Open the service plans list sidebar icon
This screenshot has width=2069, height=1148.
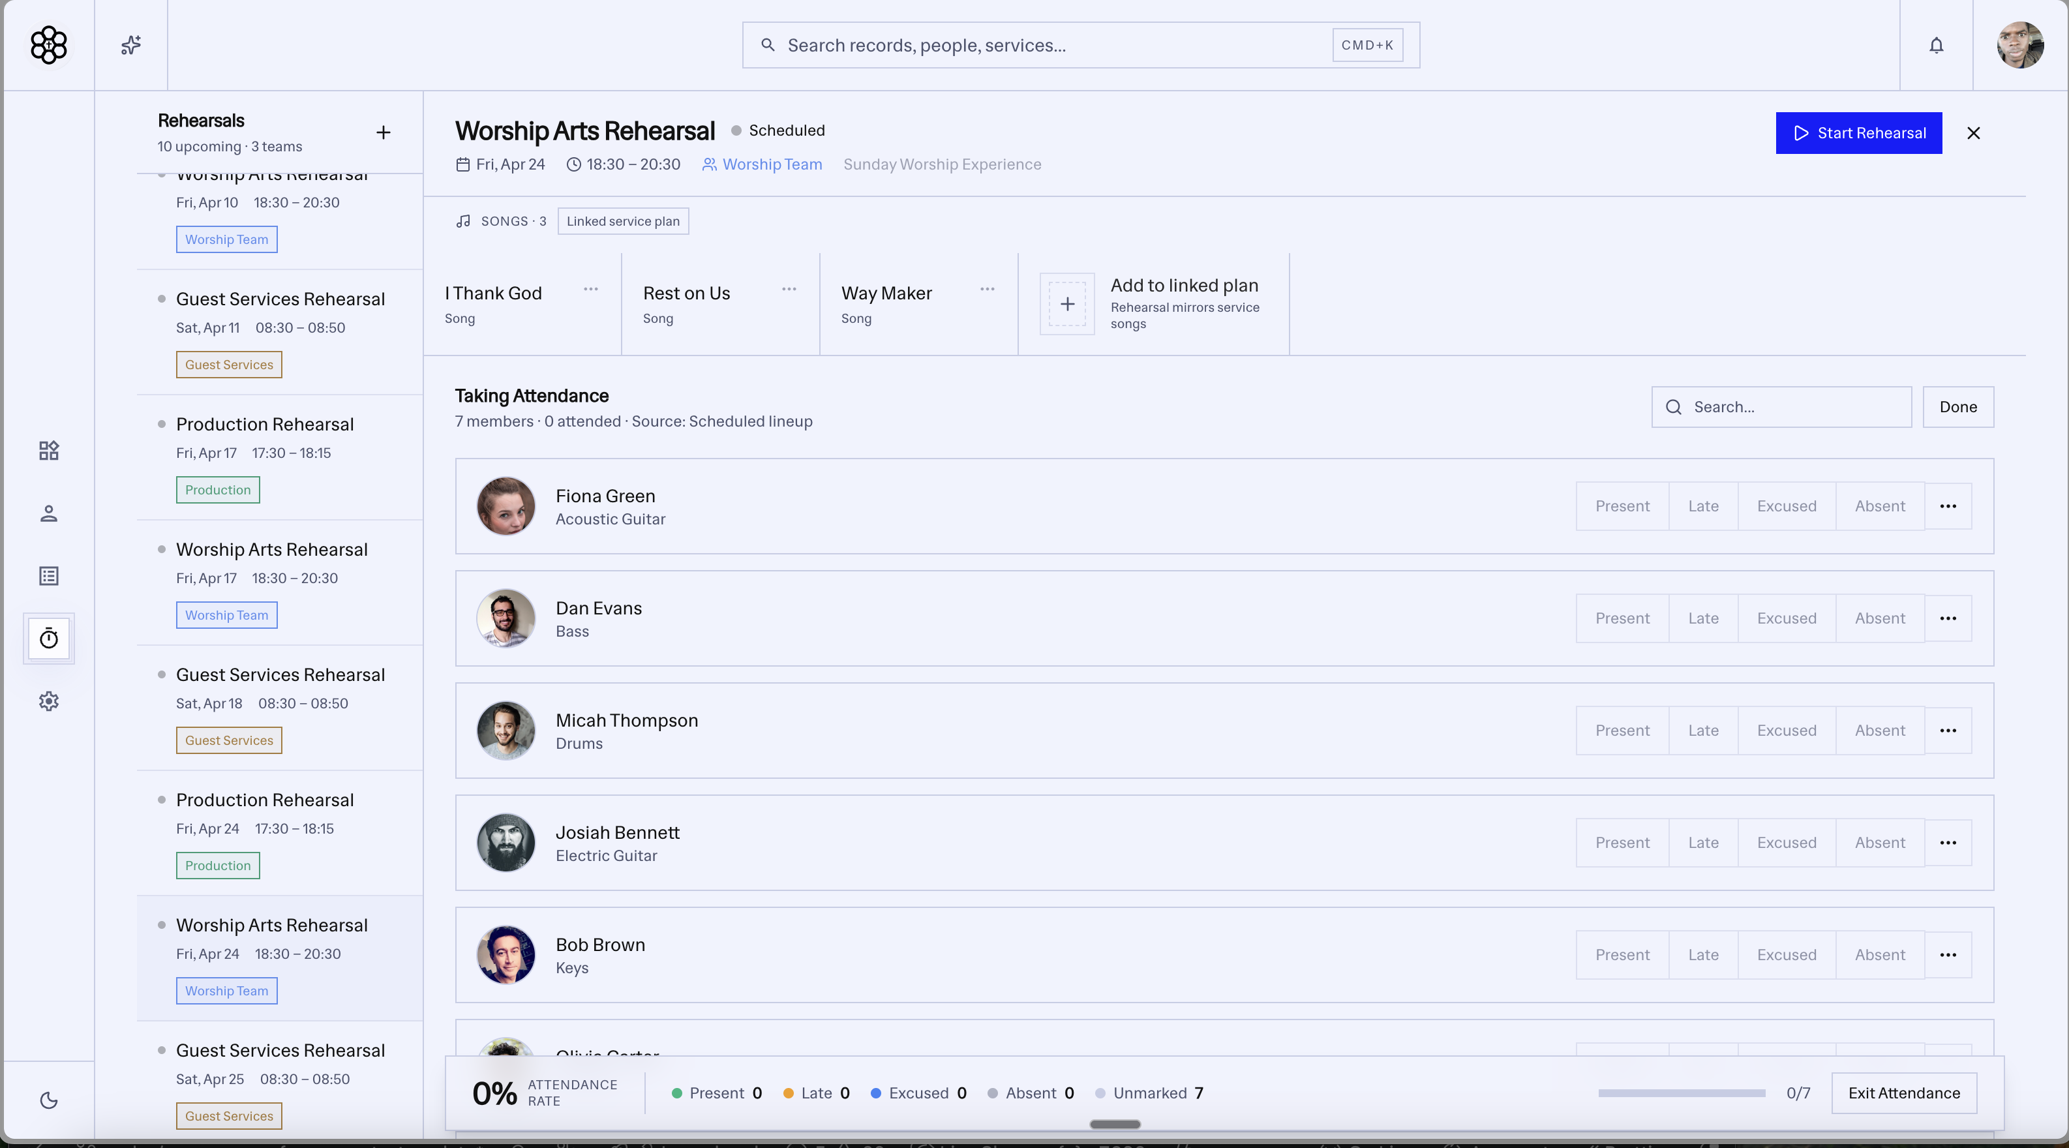49,576
